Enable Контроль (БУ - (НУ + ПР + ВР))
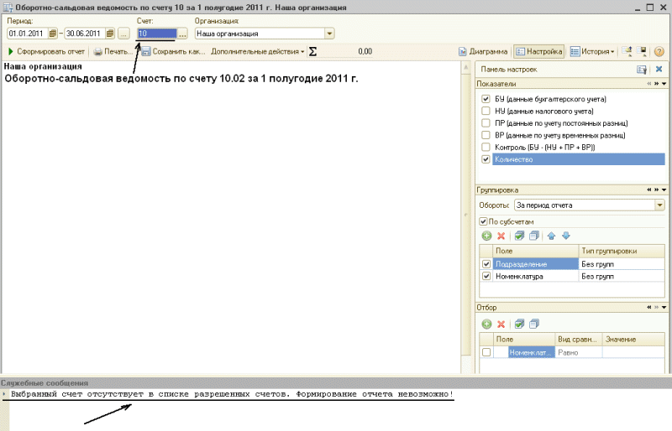Image resolution: width=672 pixels, height=431 pixels. coord(486,147)
